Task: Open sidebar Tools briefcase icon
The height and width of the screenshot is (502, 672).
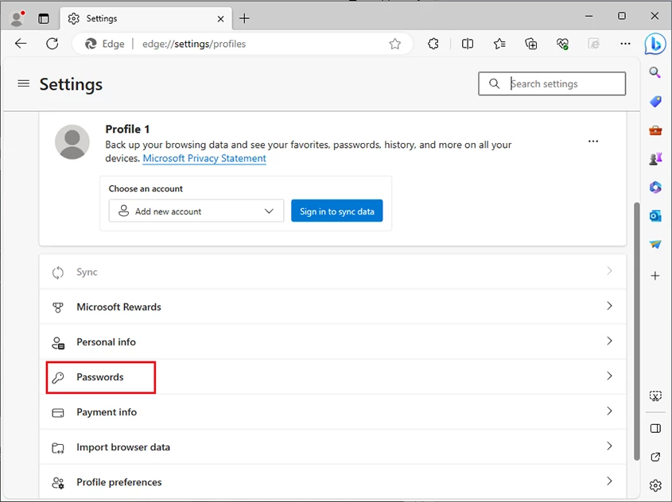Action: pyautogui.click(x=655, y=130)
